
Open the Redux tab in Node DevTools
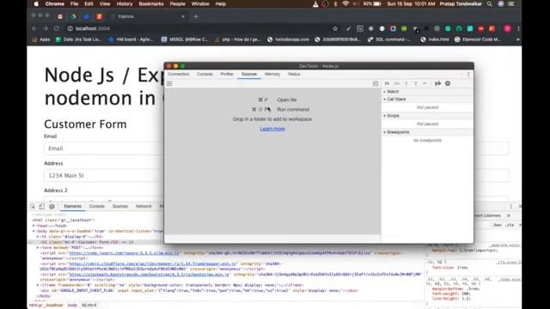pyautogui.click(x=294, y=74)
